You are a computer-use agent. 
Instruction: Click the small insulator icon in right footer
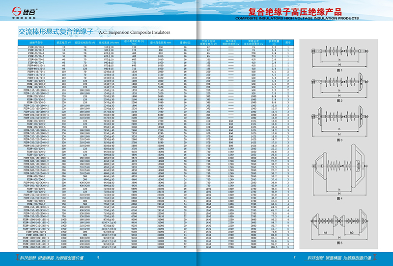(374, 256)
